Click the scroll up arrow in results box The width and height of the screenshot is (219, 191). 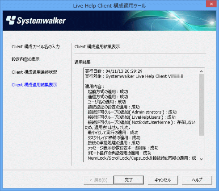click(201, 71)
